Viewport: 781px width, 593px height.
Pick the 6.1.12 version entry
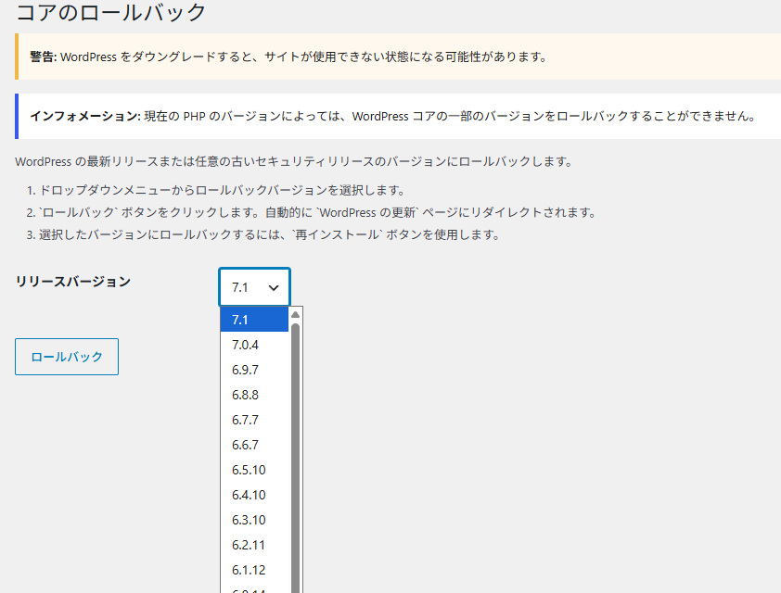(x=254, y=570)
